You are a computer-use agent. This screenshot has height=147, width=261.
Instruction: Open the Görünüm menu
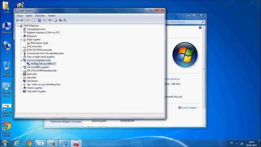pyautogui.click(x=40, y=16)
